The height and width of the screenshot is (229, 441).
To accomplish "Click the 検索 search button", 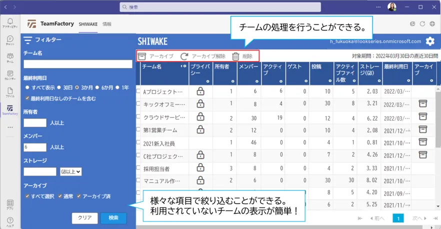I will pyautogui.click(x=113, y=218).
